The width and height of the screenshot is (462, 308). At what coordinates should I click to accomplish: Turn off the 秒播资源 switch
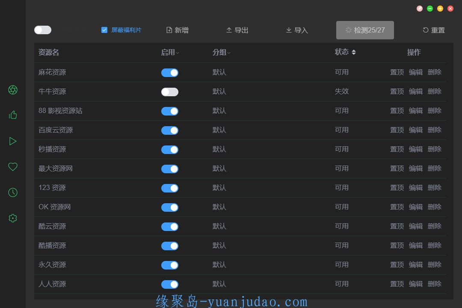pyautogui.click(x=170, y=150)
